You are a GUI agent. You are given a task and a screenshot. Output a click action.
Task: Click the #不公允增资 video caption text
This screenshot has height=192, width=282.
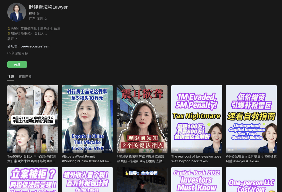[251, 159]
